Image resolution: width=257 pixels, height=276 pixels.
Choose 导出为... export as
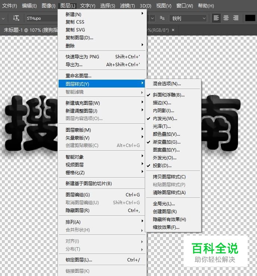(102, 65)
